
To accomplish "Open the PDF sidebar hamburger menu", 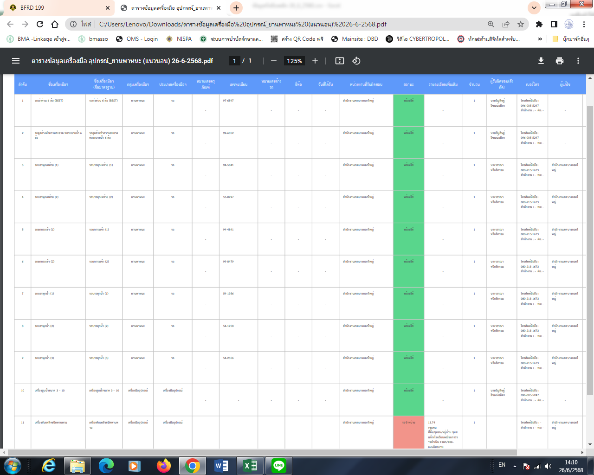I will (16, 61).
